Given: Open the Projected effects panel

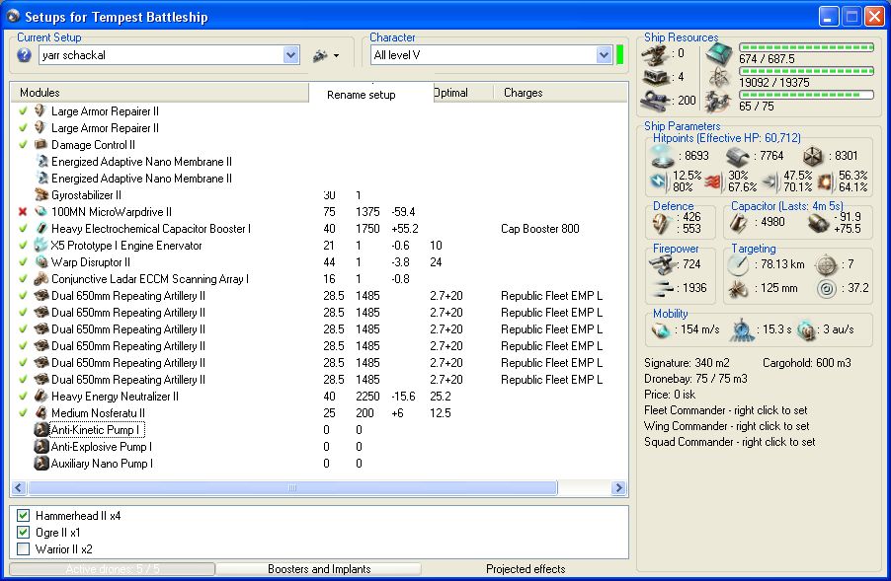Looking at the screenshot, I should 526,569.
